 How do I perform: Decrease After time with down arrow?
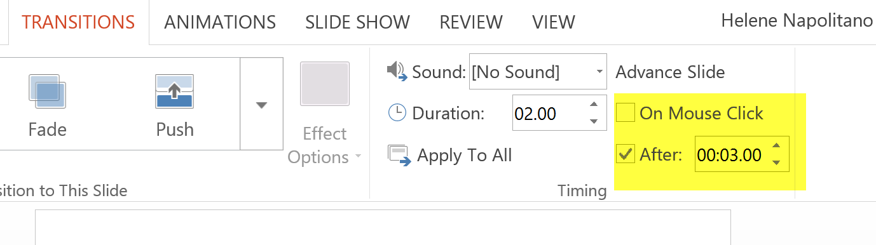tap(776, 162)
